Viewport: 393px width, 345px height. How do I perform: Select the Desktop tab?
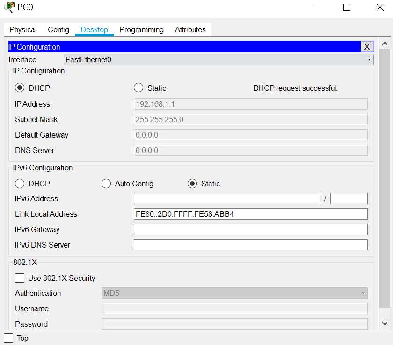[94, 29]
